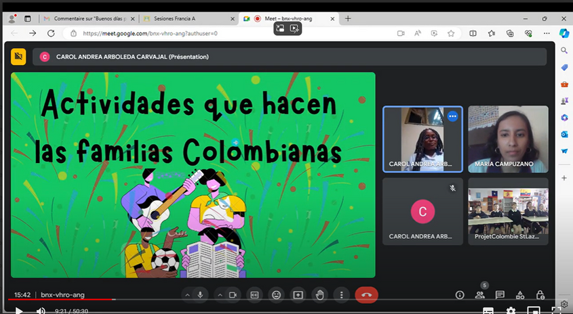The image size is (573, 314).
Task: Open Browser essentials heart icon
Action: click(x=528, y=33)
